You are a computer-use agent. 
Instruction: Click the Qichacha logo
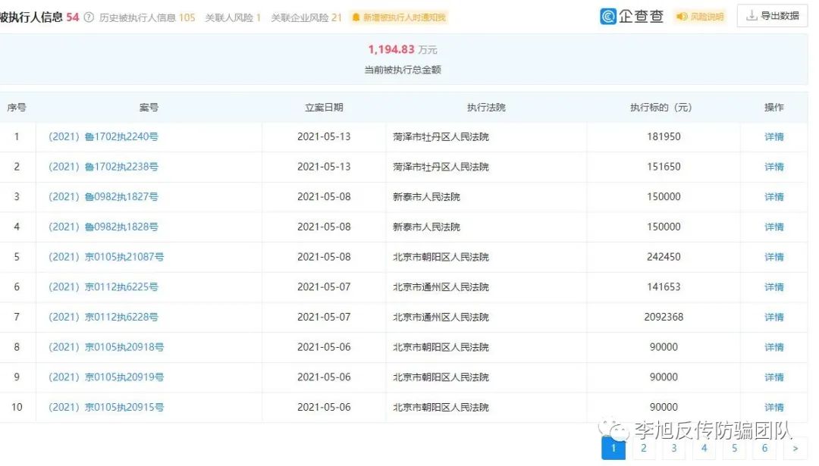[631, 16]
